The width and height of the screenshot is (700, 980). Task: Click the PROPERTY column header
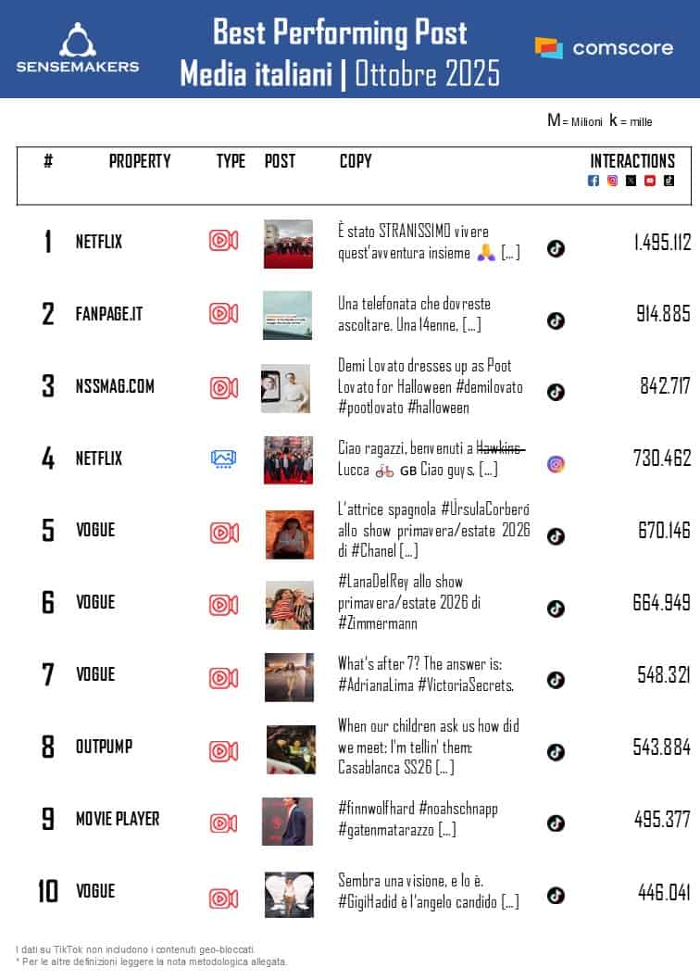pyautogui.click(x=140, y=161)
